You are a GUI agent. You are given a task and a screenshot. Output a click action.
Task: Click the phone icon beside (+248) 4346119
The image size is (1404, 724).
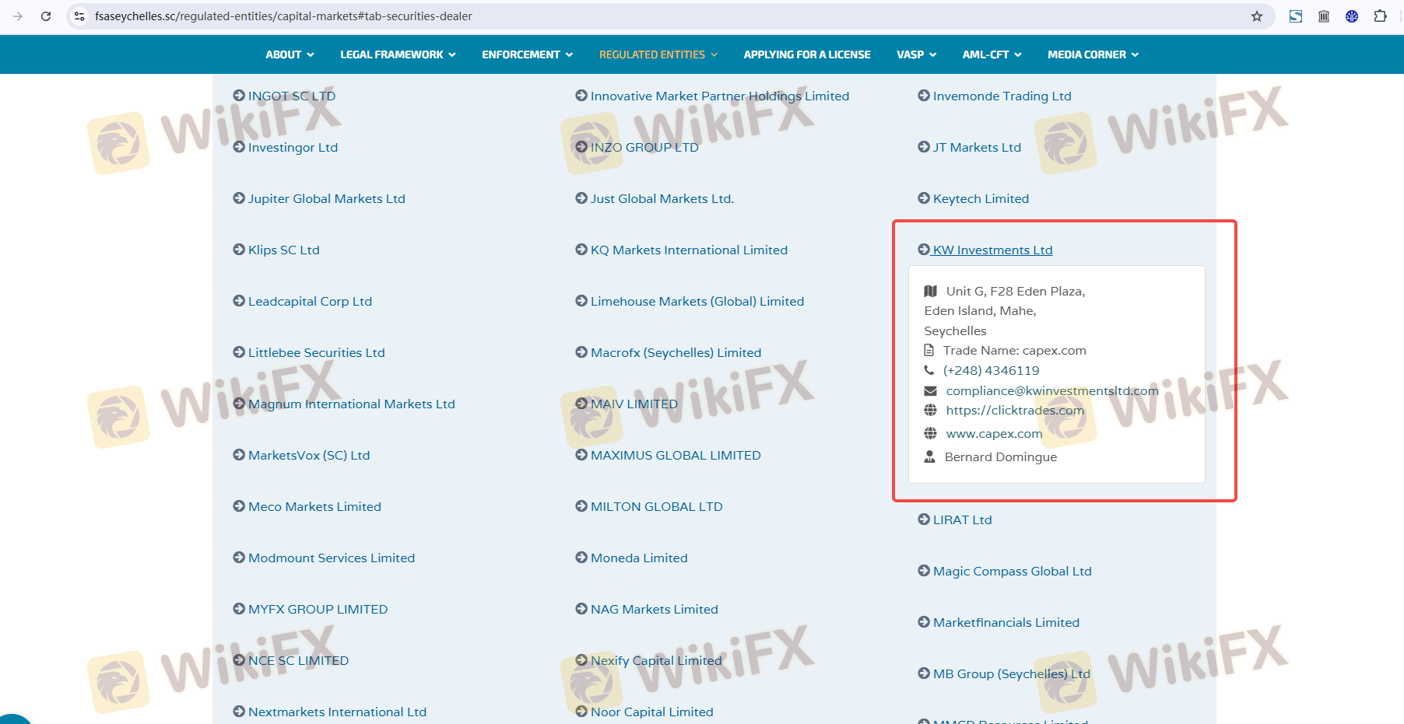tap(928, 370)
